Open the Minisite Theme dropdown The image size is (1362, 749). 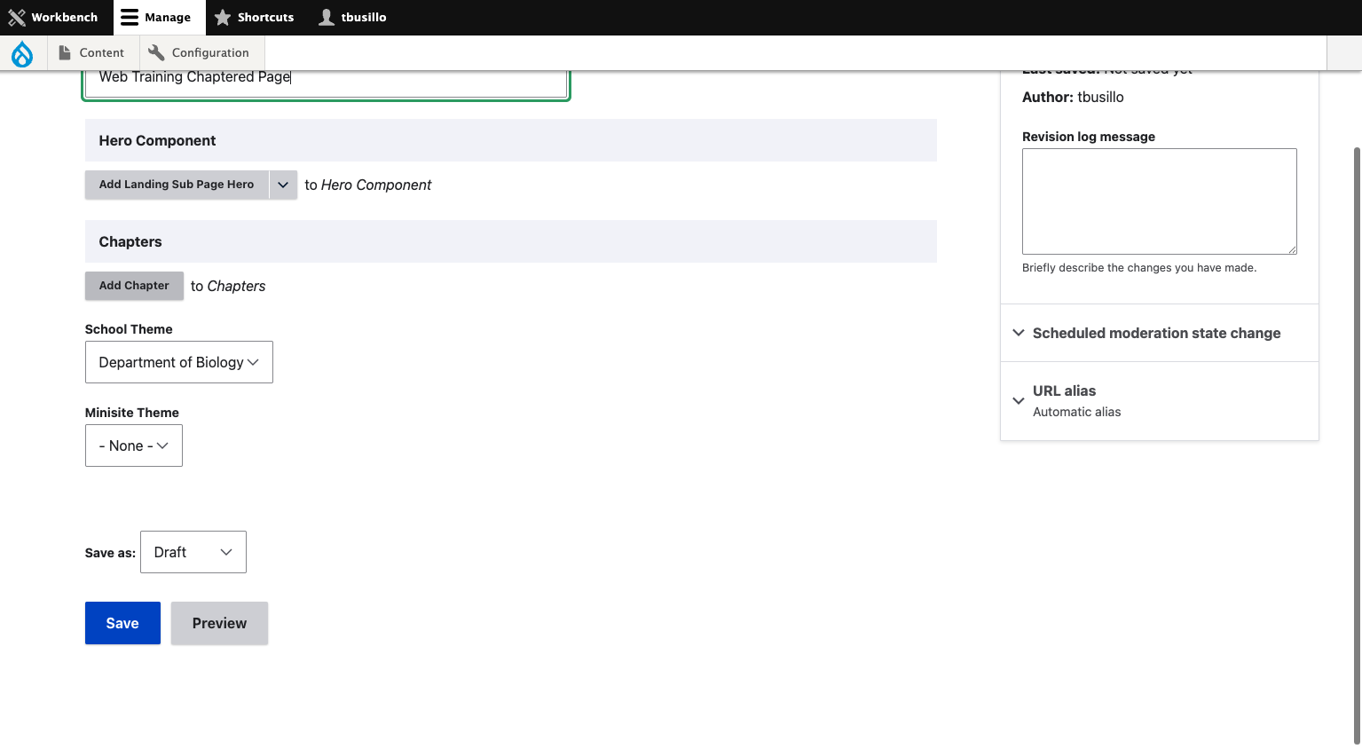(134, 445)
